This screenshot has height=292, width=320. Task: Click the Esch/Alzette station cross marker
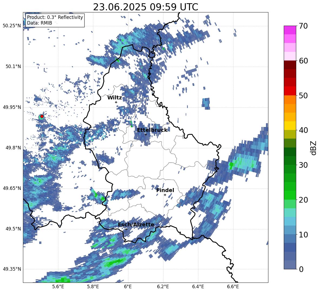pyautogui.click(x=126, y=229)
